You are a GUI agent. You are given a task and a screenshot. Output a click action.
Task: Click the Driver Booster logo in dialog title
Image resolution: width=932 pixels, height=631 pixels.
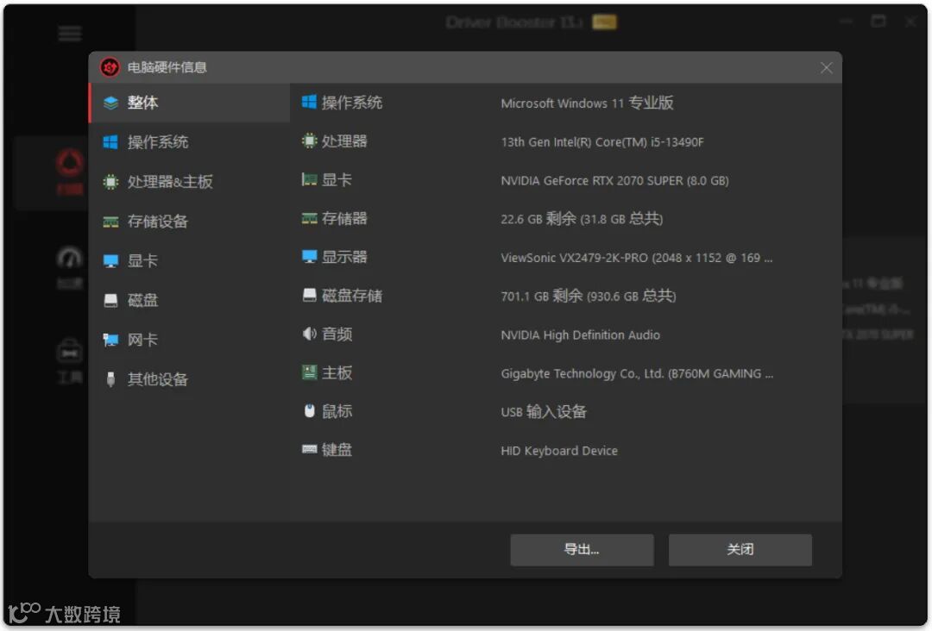[110, 67]
